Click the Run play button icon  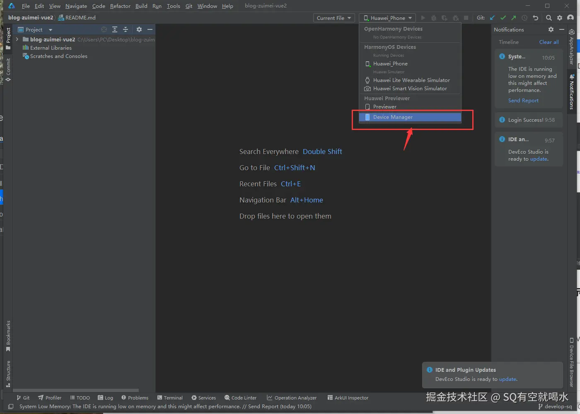click(423, 18)
